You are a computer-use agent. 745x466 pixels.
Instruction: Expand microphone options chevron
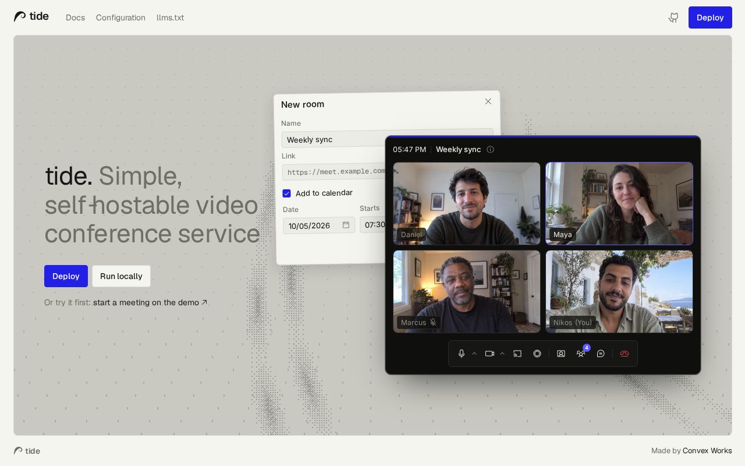(x=474, y=354)
